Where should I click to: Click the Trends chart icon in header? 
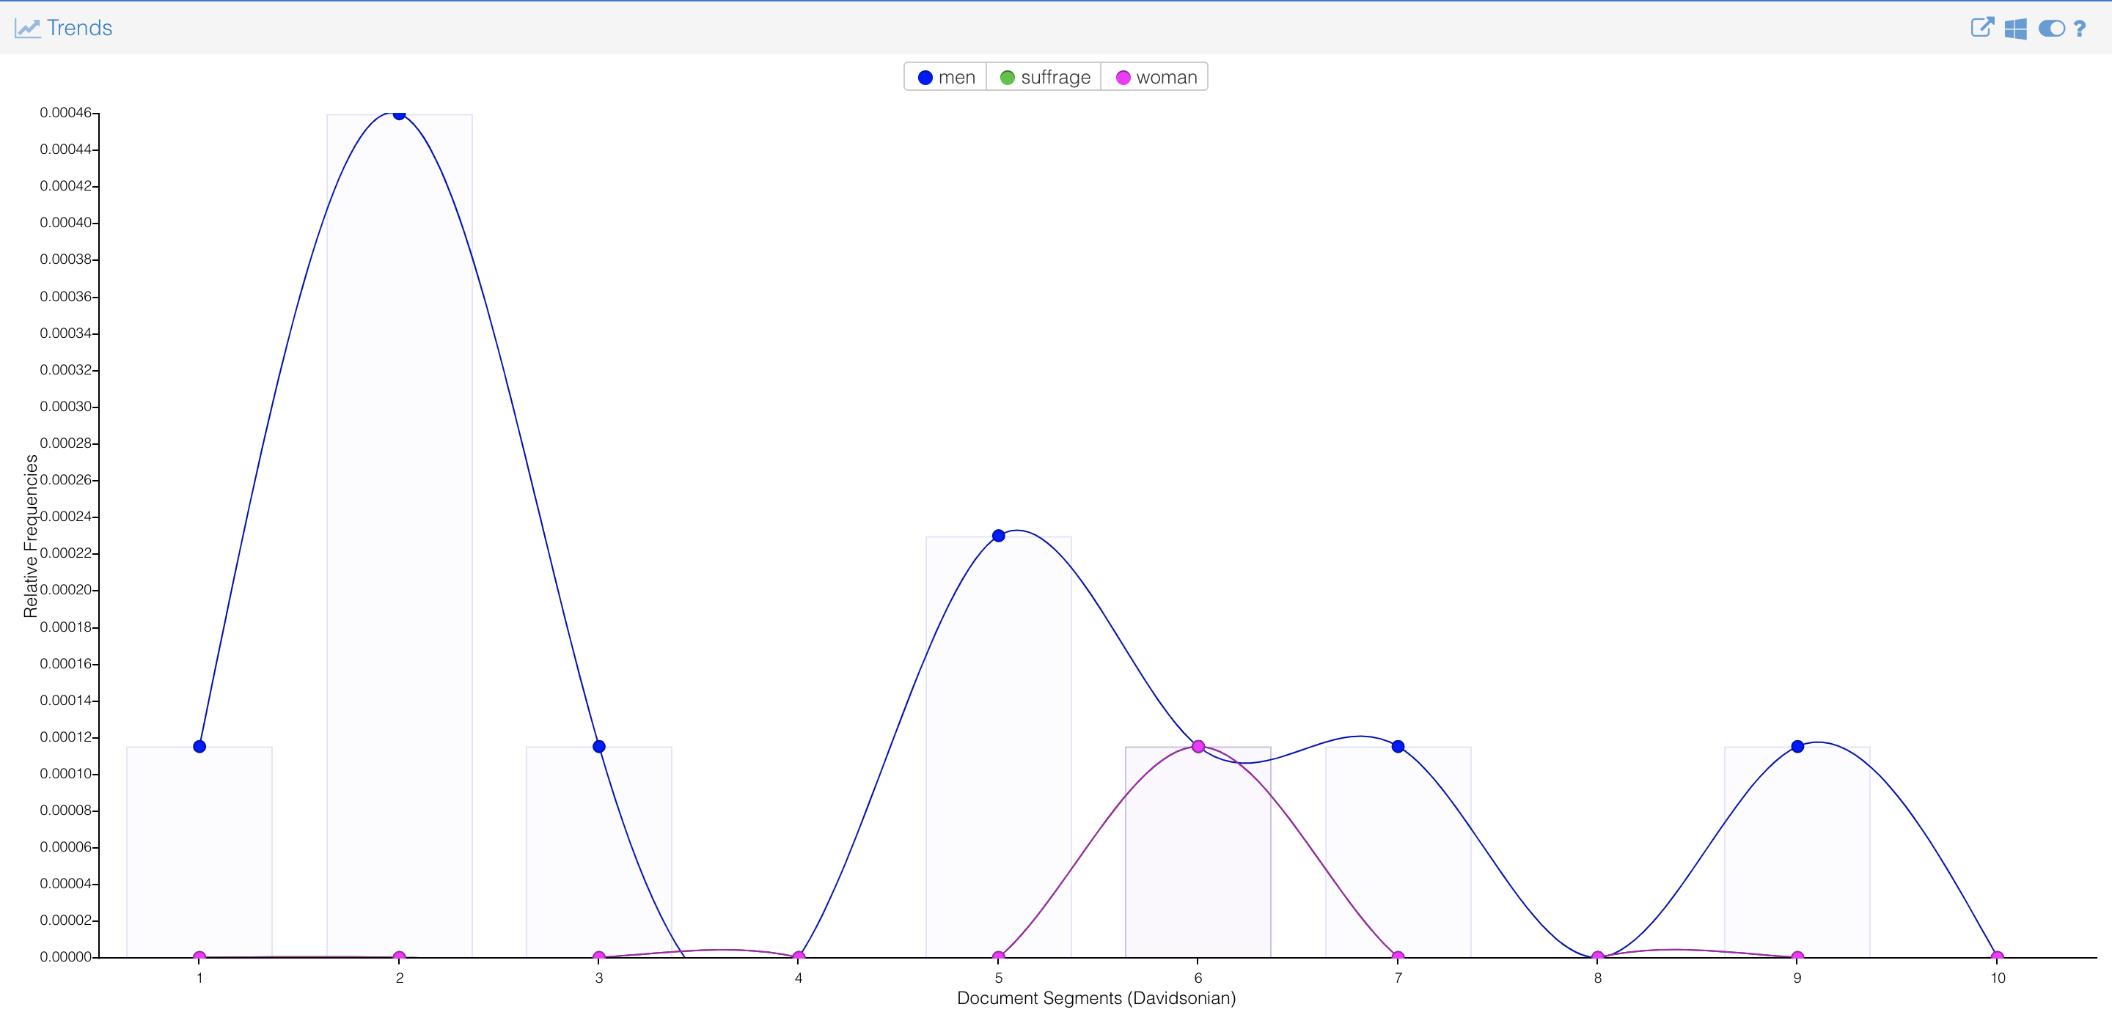coord(27,29)
